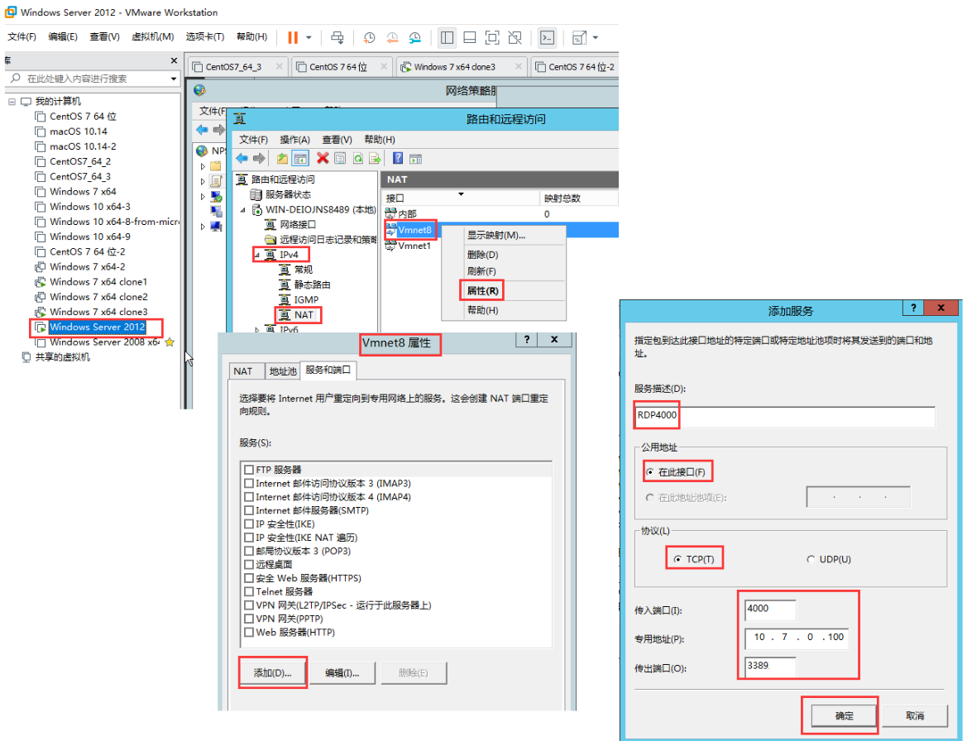Click the properties sheet toolbar icon
The height and width of the screenshot is (741, 967).
[340, 159]
